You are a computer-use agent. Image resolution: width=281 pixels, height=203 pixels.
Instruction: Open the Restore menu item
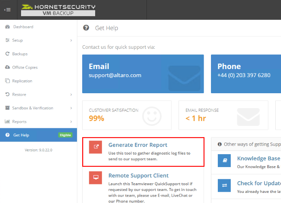pos(38,94)
